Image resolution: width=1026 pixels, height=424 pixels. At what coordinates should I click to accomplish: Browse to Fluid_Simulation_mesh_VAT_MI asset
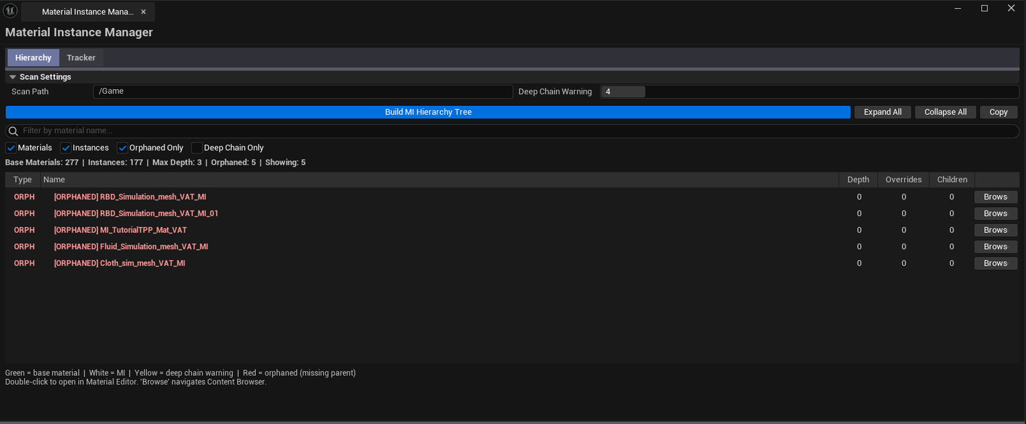[996, 247]
